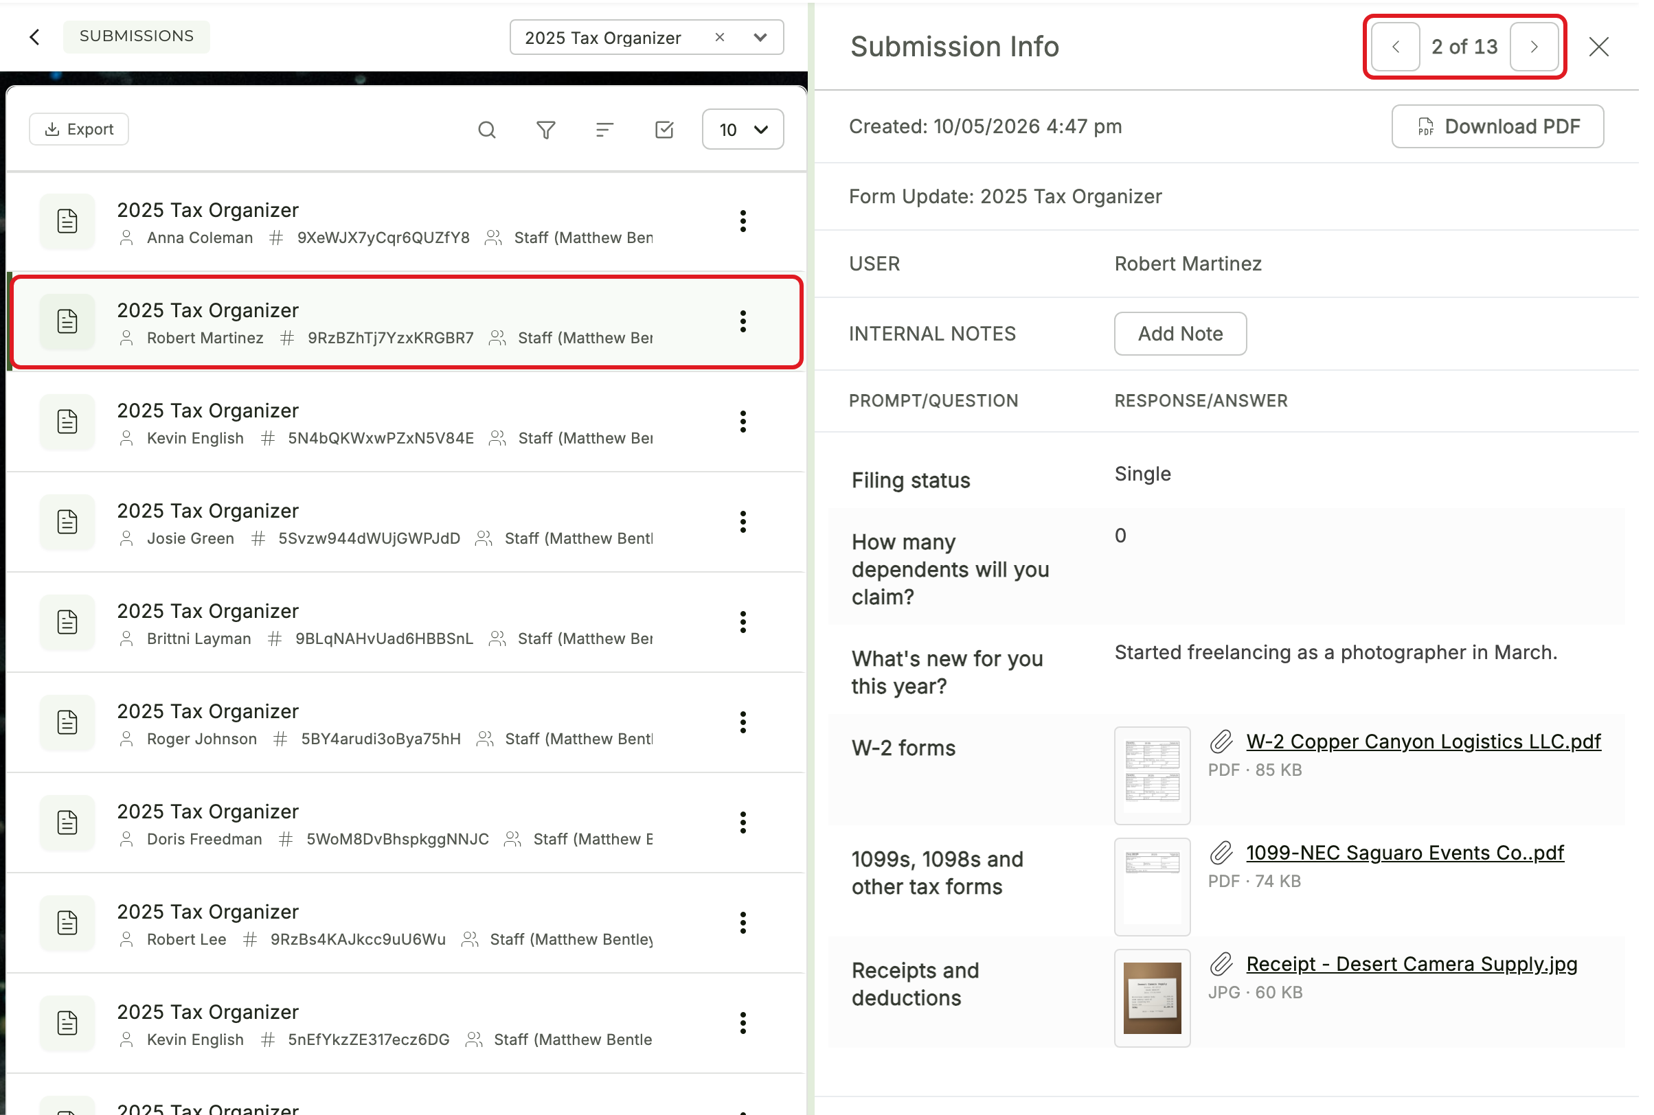Viewport: 1654px width, 1115px height.
Task: Click the 'Started freelancing as a photographer' response
Action: 1335,652
